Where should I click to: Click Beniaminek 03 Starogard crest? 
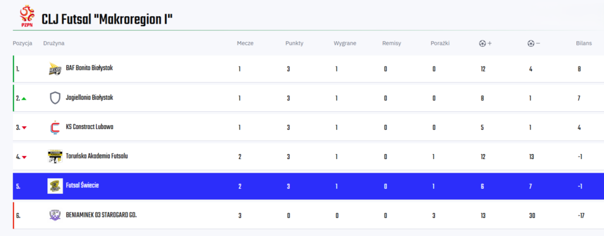click(x=55, y=215)
